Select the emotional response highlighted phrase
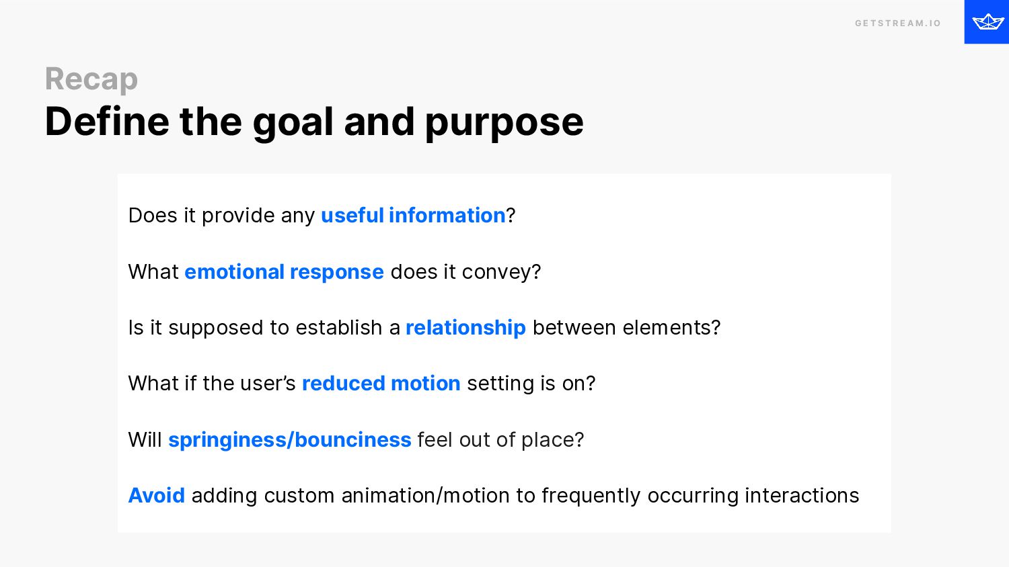The width and height of the screenshot is (1009, 567). pyautogui.click(x=284, y=272)
